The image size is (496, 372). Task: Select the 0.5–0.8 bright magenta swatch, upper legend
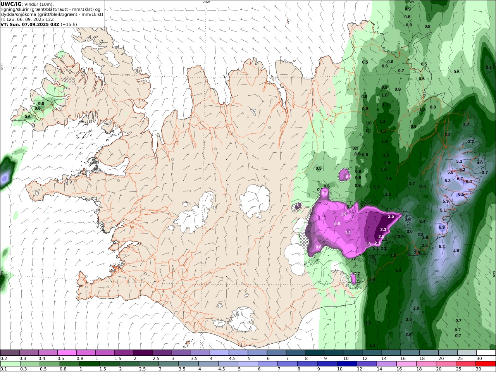(67, 353)
